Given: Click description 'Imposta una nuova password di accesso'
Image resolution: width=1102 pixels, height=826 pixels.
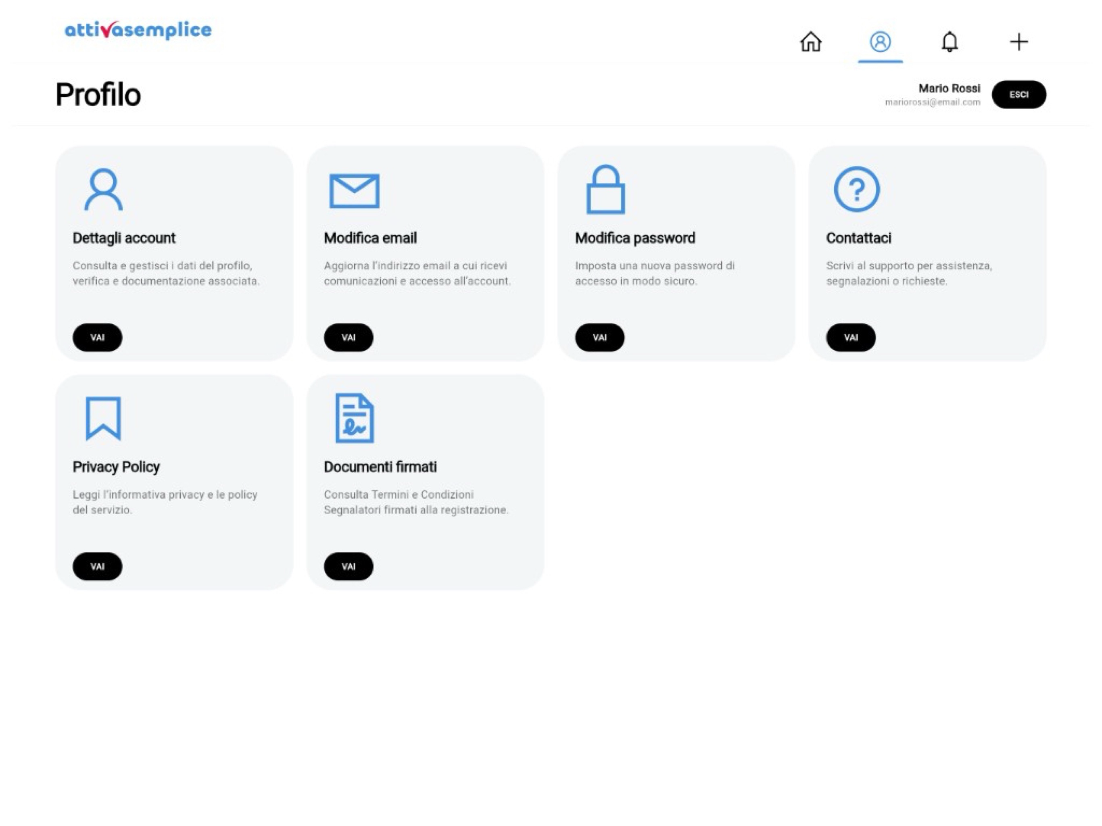Looking at the screenshot, I should [x=655, y=273].
